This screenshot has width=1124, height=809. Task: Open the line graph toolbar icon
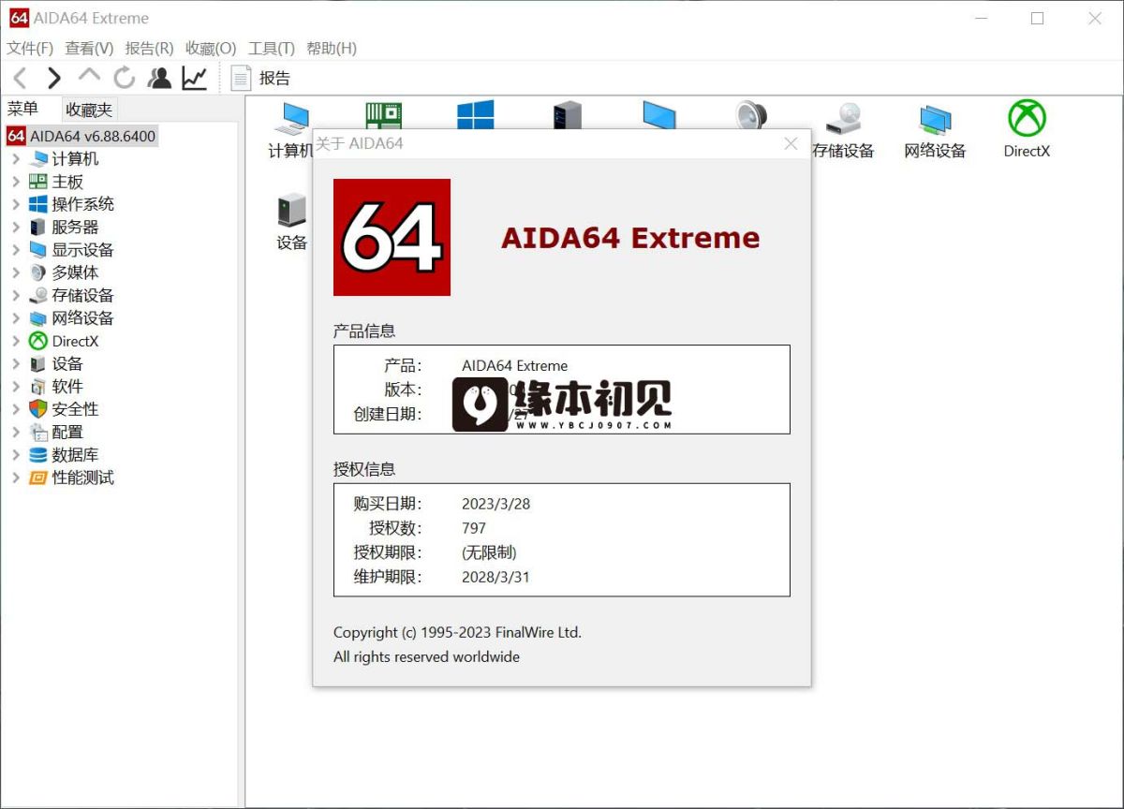coord(194,78)
